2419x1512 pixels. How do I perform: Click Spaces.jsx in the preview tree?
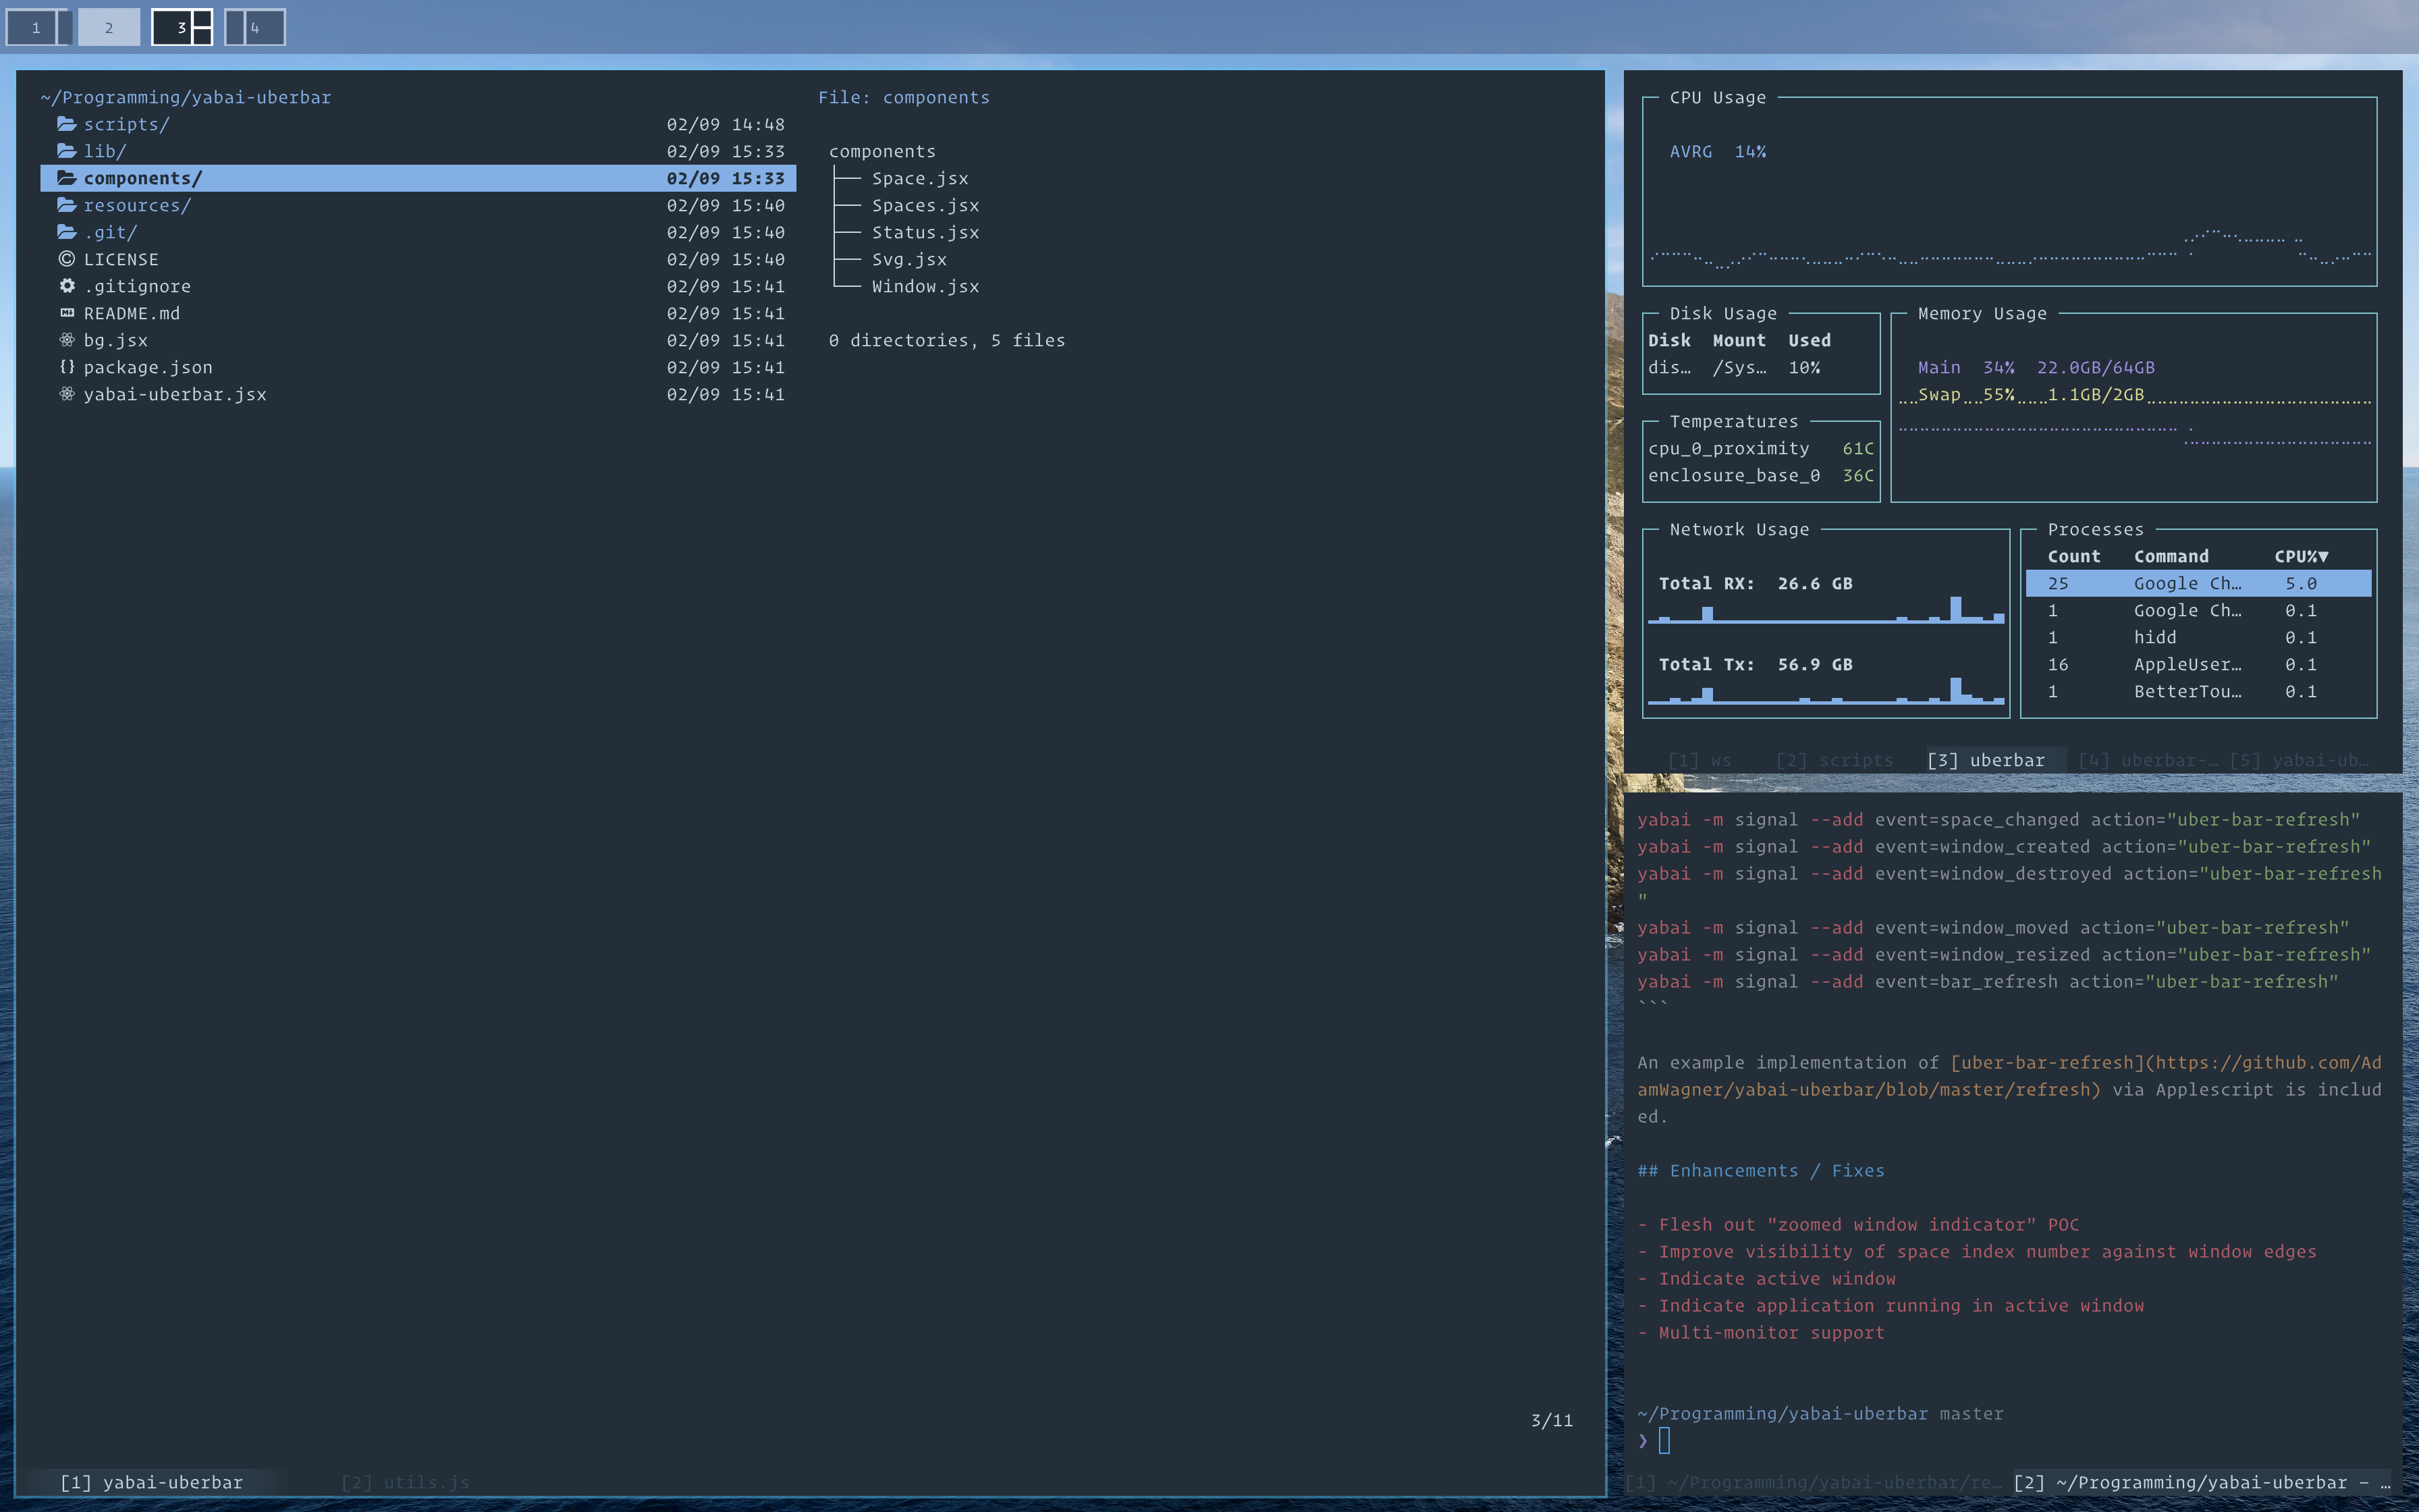coord(925,205)
